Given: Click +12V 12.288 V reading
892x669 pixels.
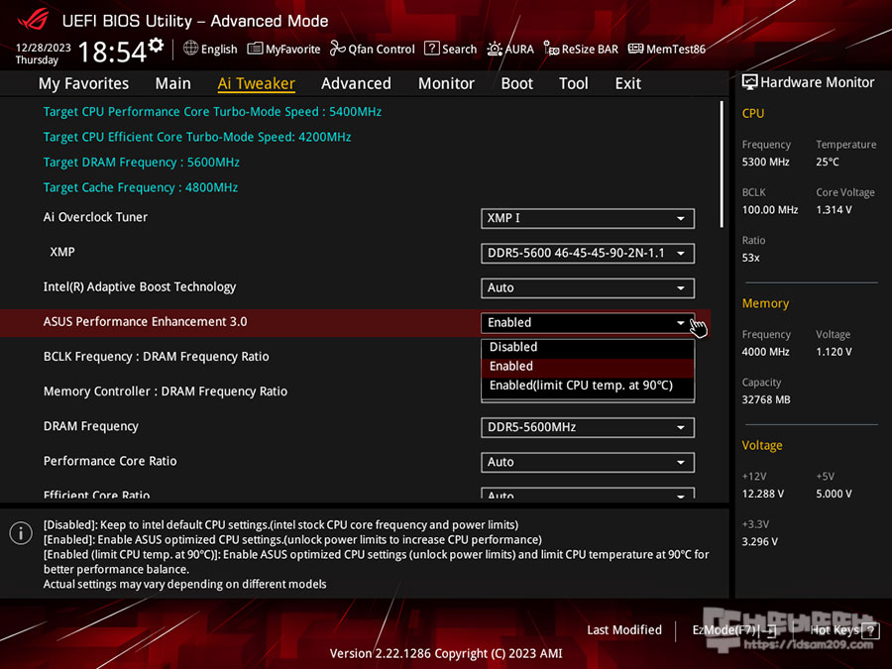Looking at the screenshot, I should 762,494.
